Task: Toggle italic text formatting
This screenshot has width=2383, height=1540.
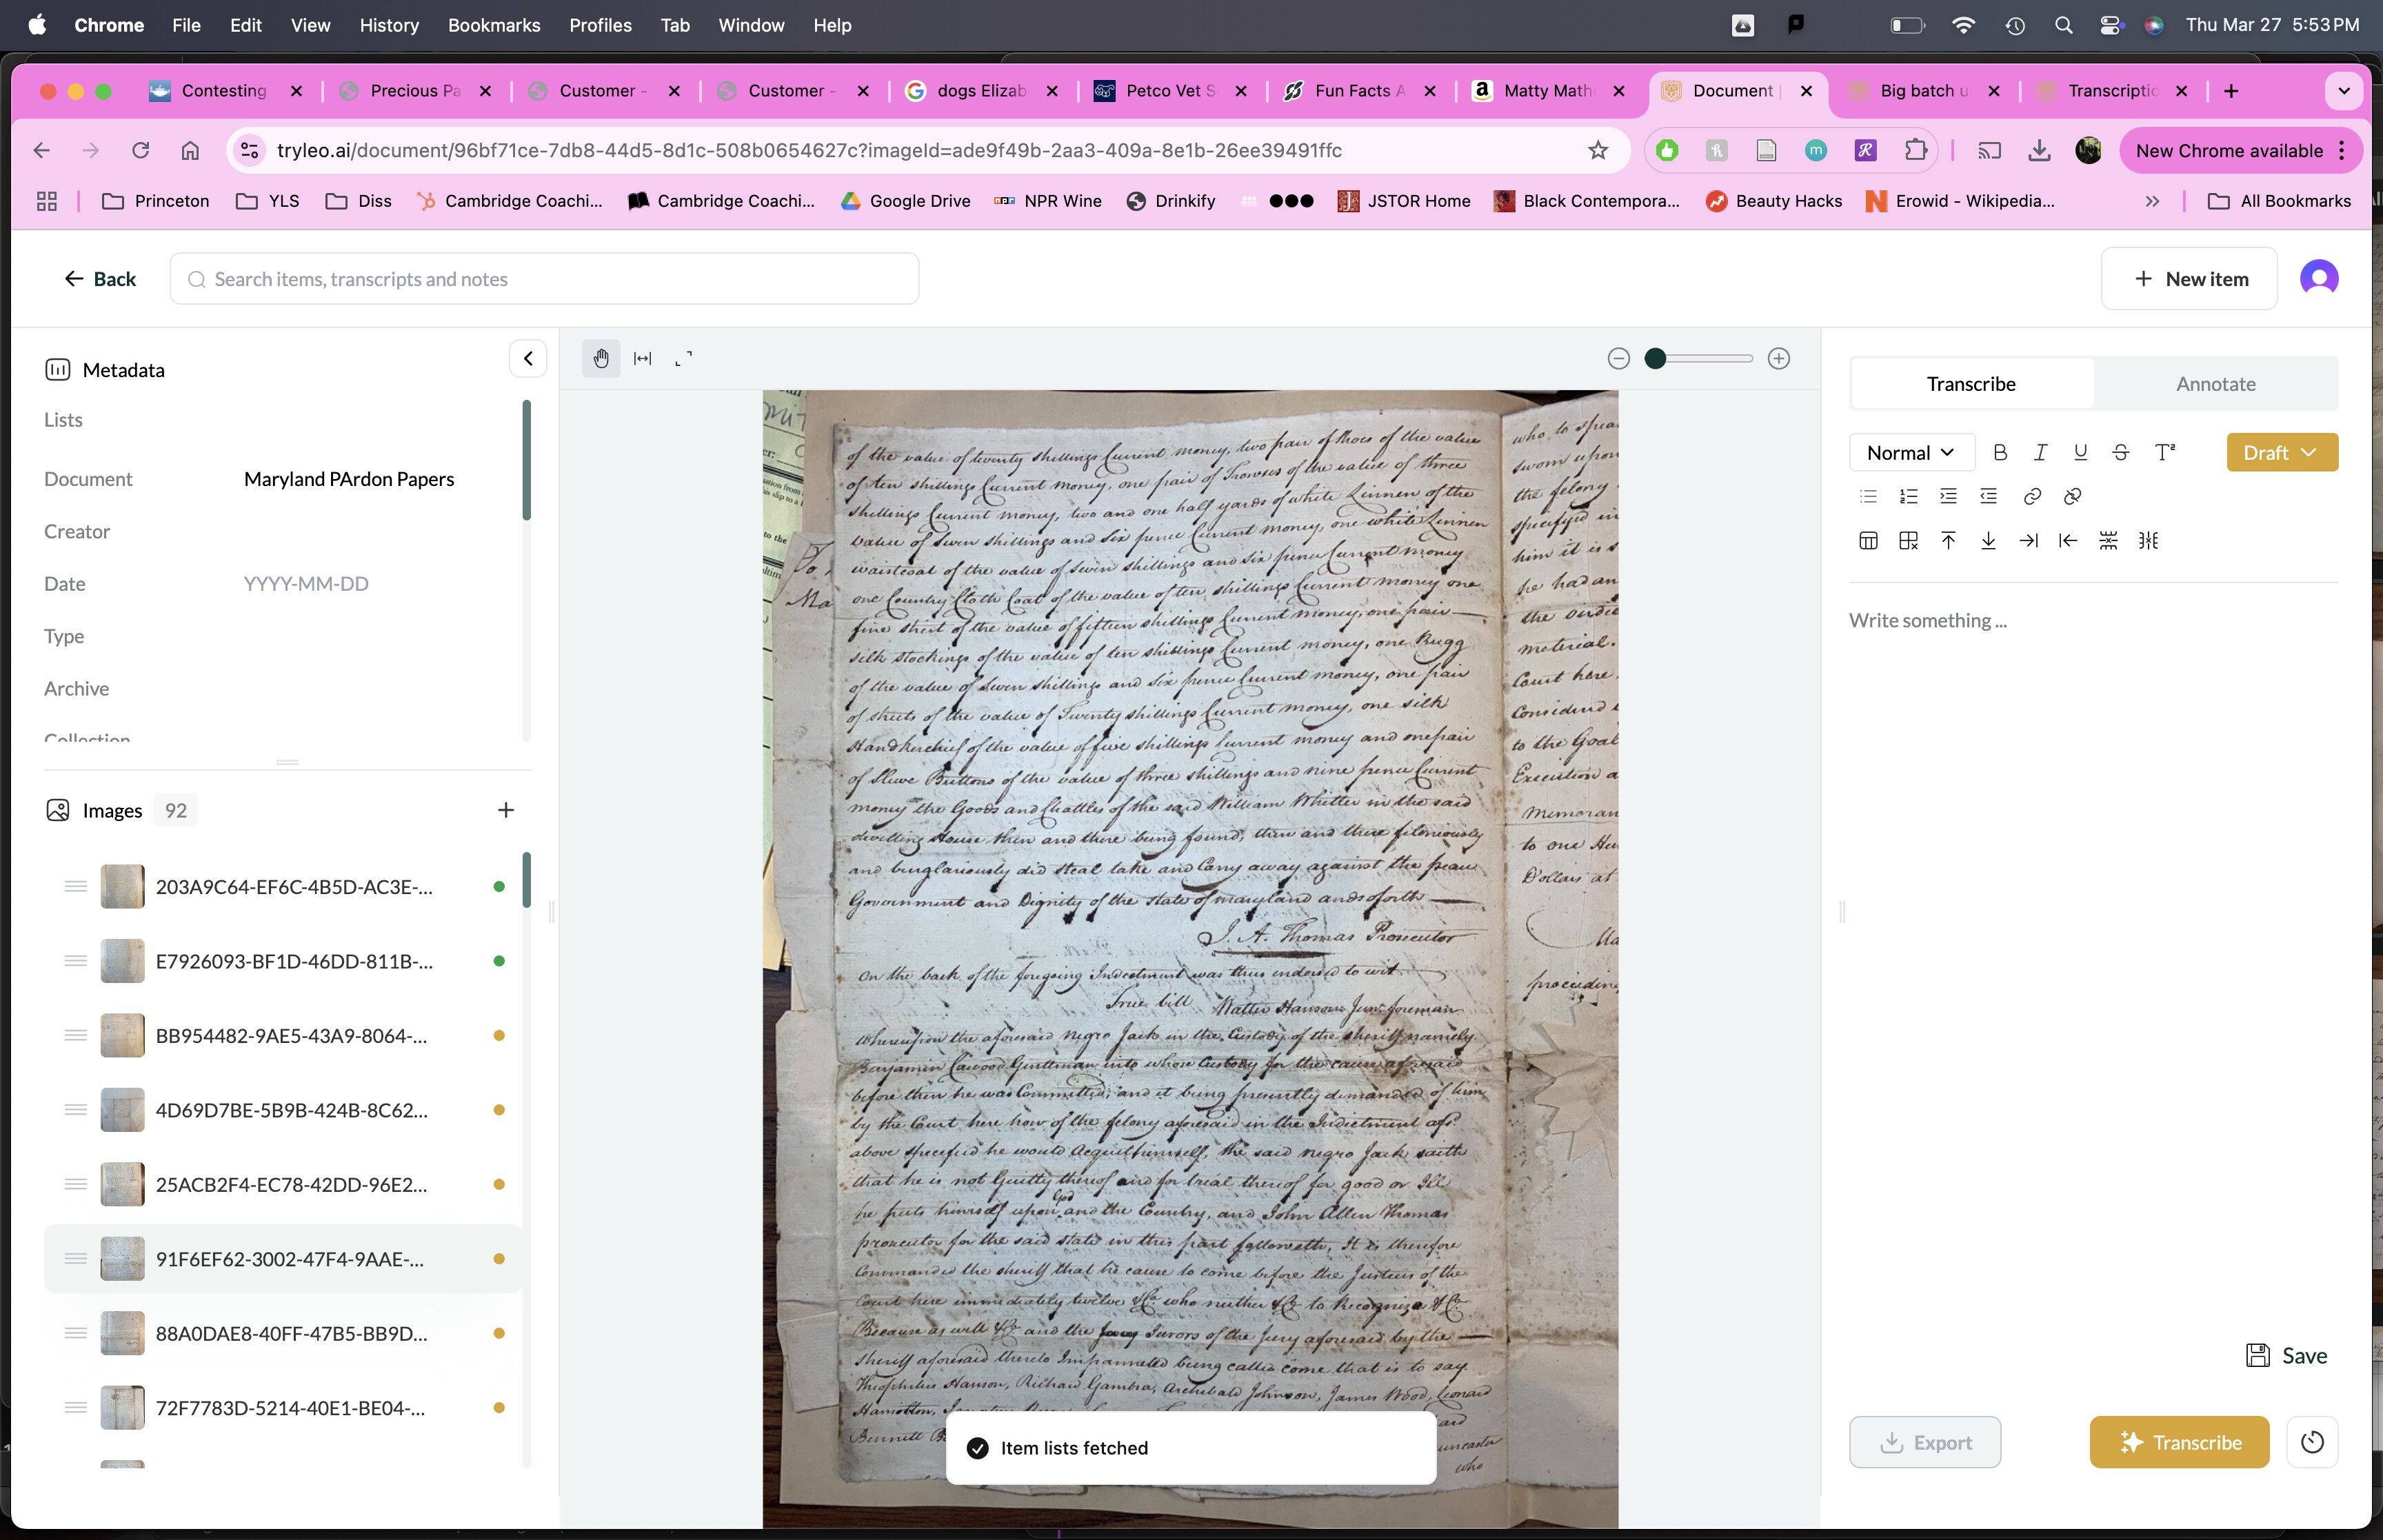Action: tap(2040, 452)
